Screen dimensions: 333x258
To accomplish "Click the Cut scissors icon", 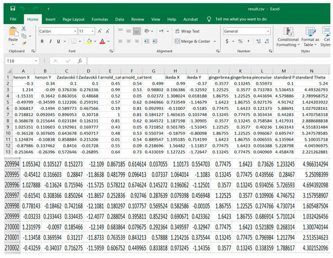I will point(24,28).
